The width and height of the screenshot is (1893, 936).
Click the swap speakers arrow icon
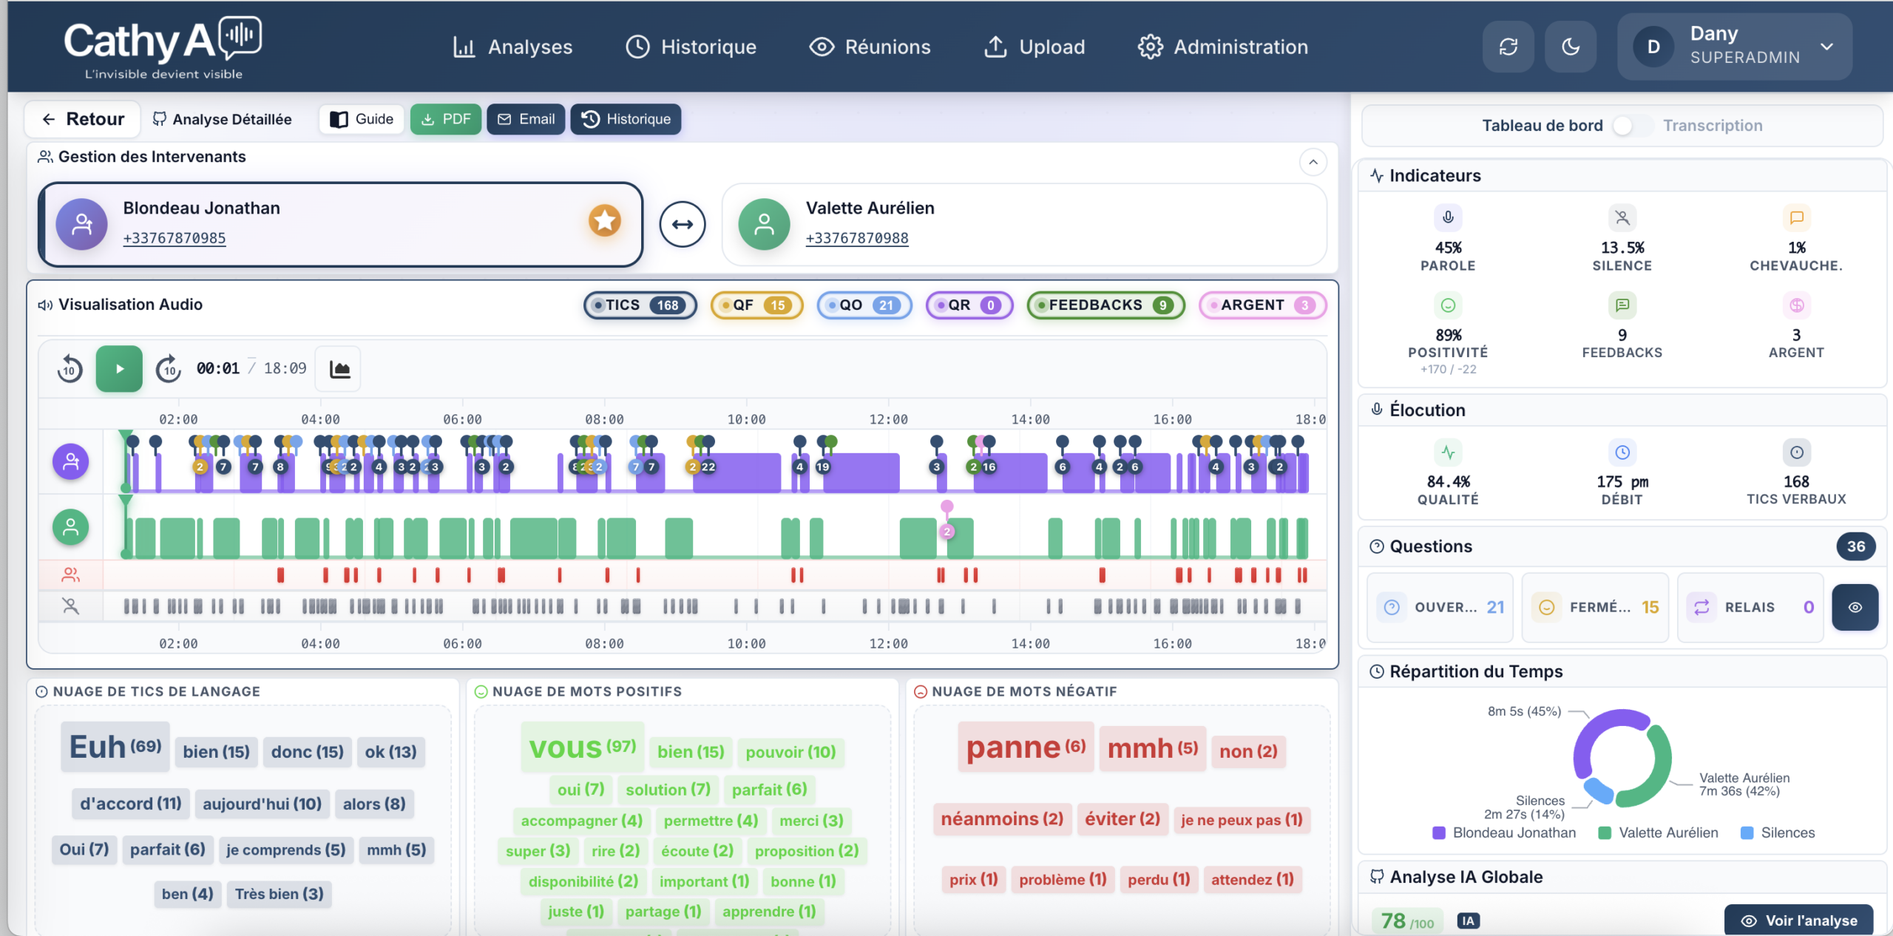tap(682, 224)
